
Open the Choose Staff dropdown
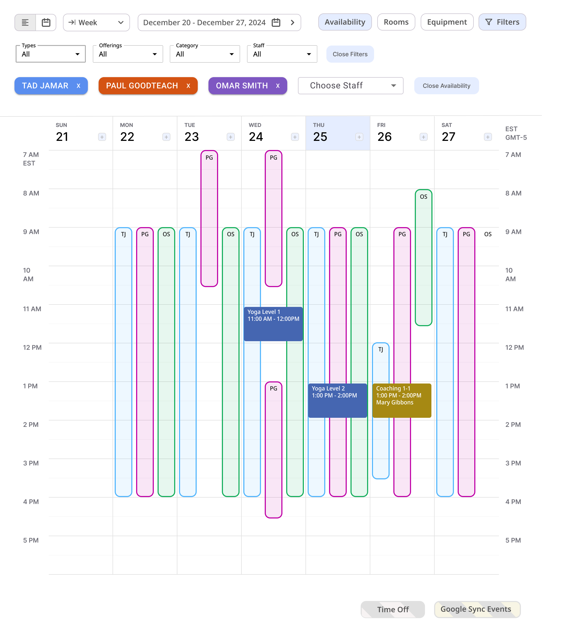tap(350, 86)
